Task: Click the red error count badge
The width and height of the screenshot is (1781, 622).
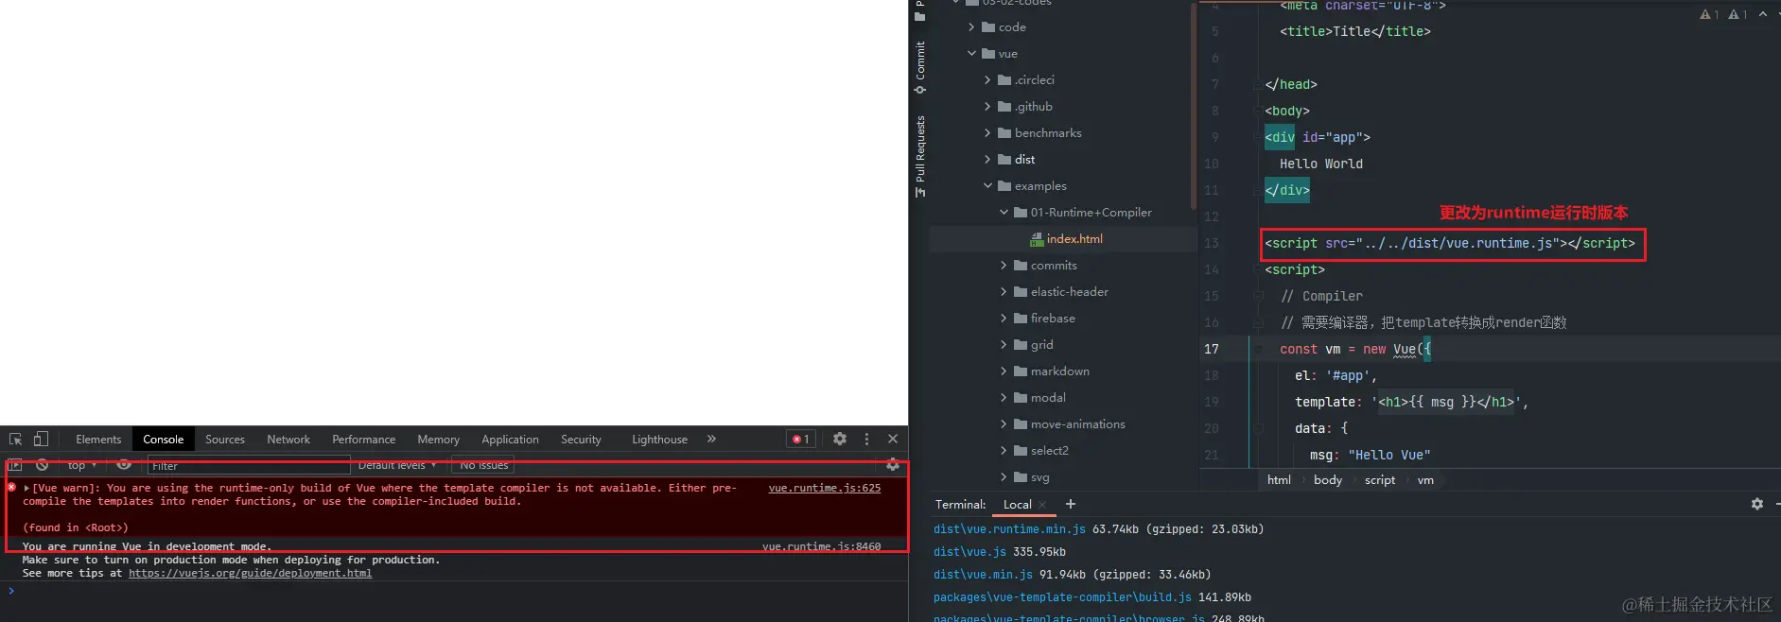Action: pyautogui.click(x=801, y=440)
